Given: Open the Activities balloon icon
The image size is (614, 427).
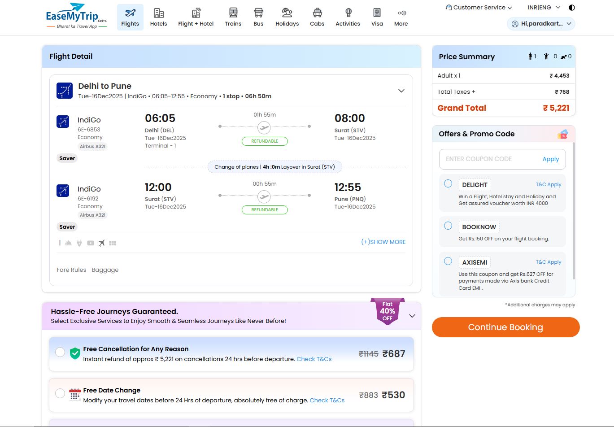Looking at the screenshot, I should [x=348, y=13].
